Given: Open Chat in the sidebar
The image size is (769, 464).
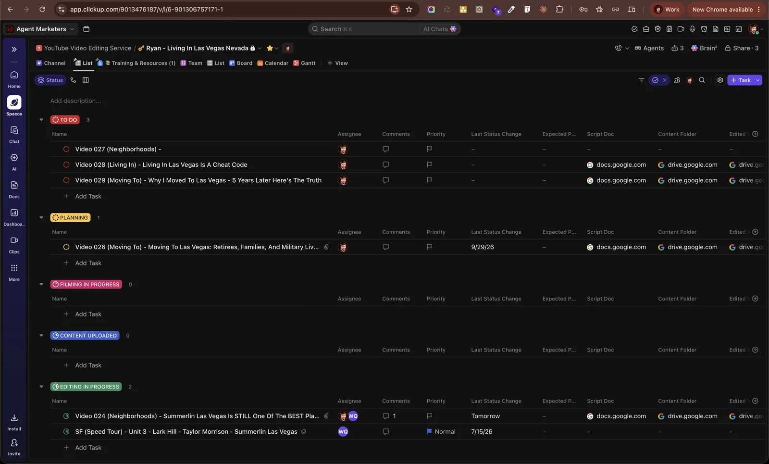Looking at the screenshot, I should [x=14, y=135].
